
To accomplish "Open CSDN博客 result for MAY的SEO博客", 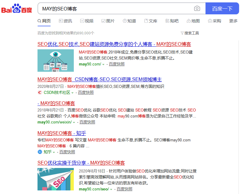I will click(100, 80).
